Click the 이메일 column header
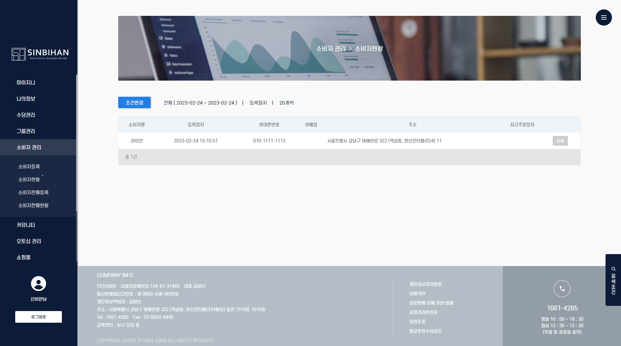The width and height of the screenshot is (621, 346). 311,125
